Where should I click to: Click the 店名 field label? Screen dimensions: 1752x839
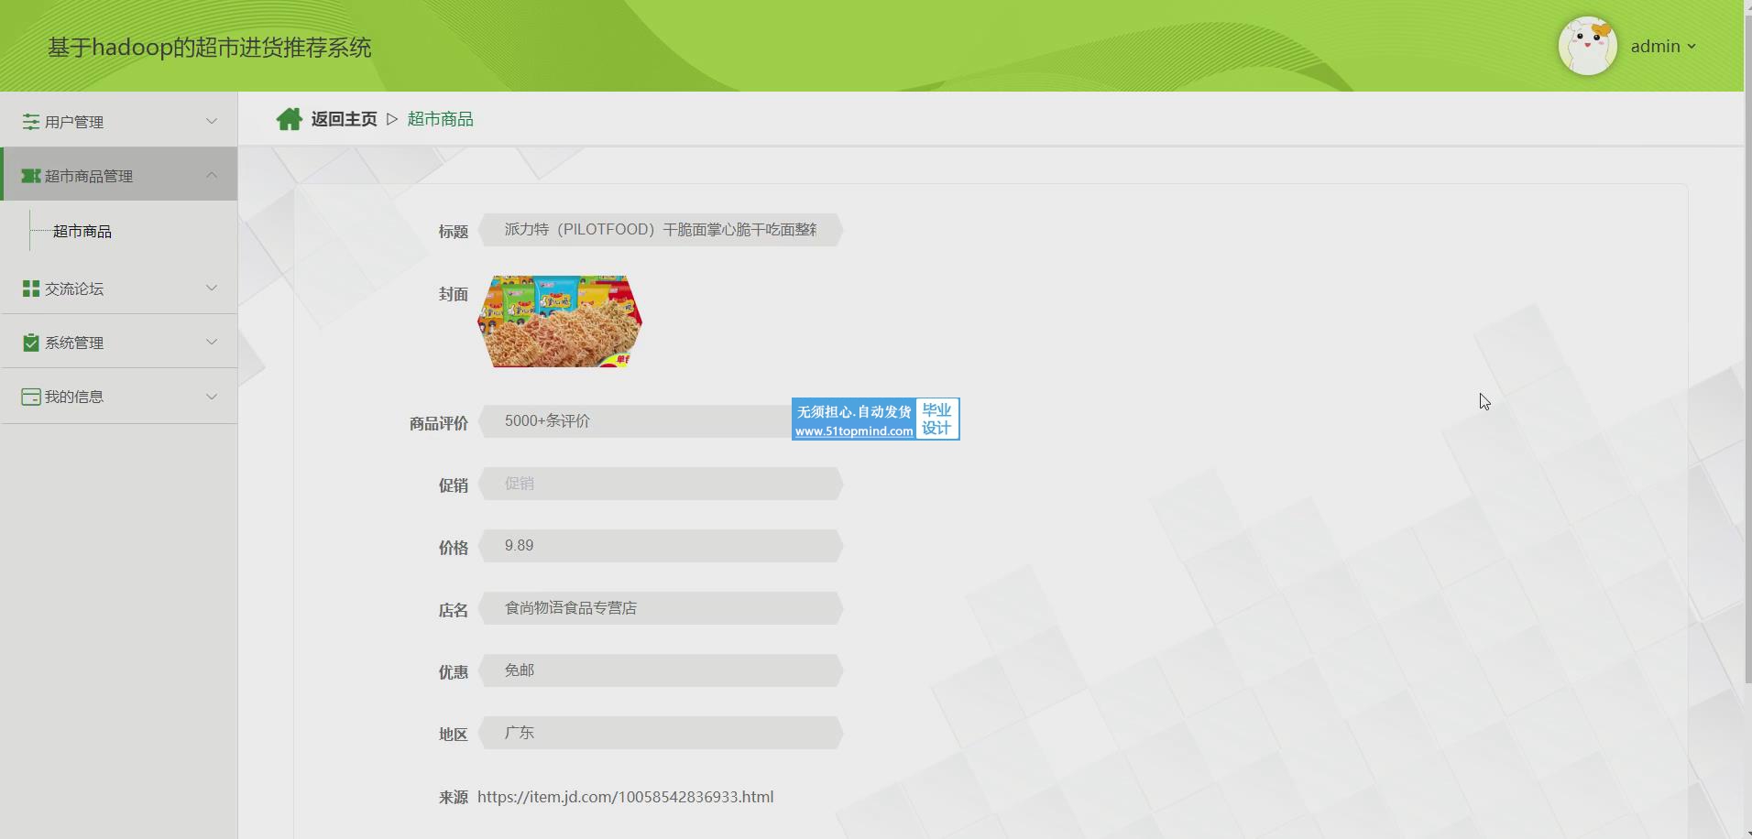click(454, 610)
